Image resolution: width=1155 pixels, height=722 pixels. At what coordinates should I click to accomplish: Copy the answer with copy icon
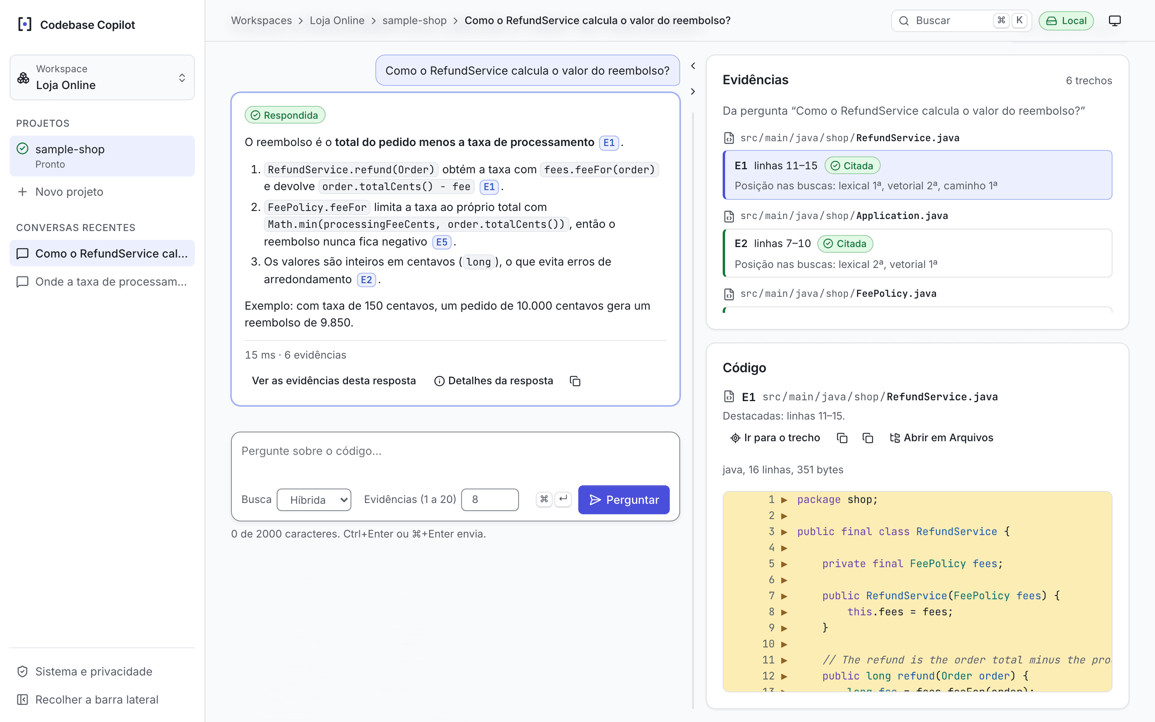575,381
